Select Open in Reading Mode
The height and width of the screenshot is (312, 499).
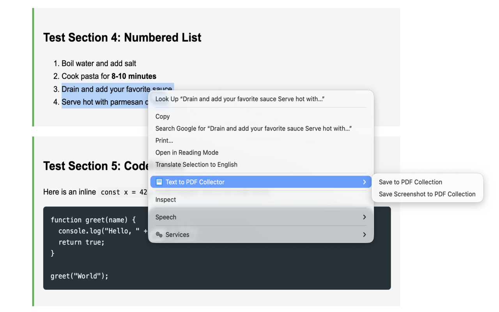tap(187, 152)
